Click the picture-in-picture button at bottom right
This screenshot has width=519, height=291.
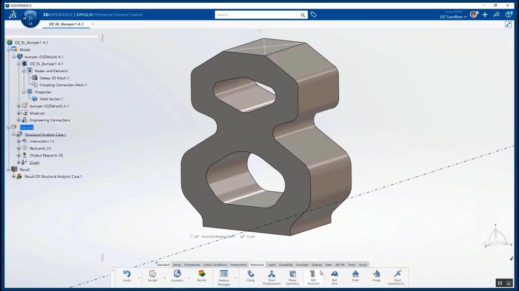(509, 283)
